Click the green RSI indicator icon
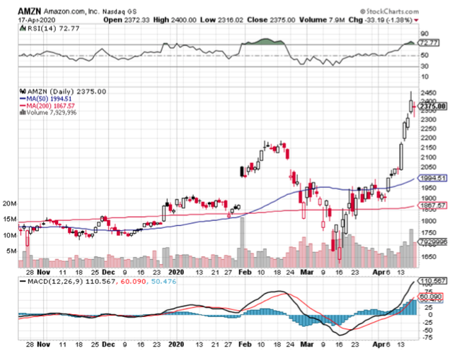This screenshot has height=358, width=450. click(x=23, y=28)
